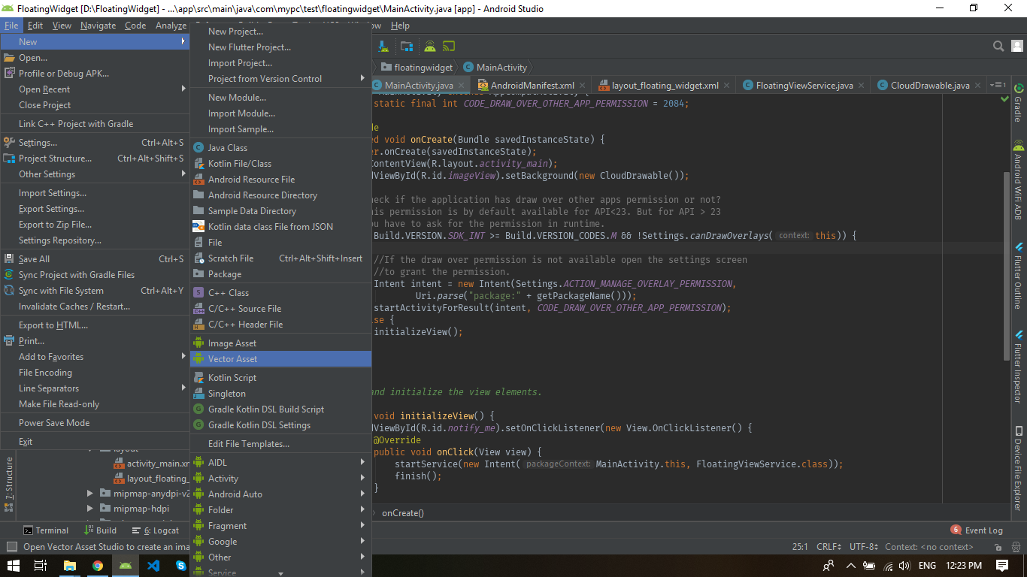Expand the Other Settings submenu
This screenshot has width=1027, height=577.
(95, 174)
